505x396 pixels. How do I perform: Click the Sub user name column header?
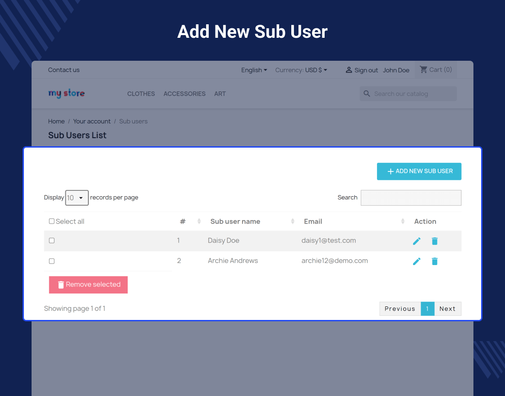click(235, 221)
